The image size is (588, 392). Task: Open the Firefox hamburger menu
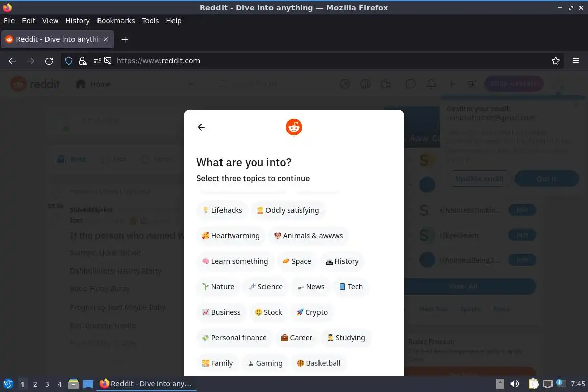point(576,61)
